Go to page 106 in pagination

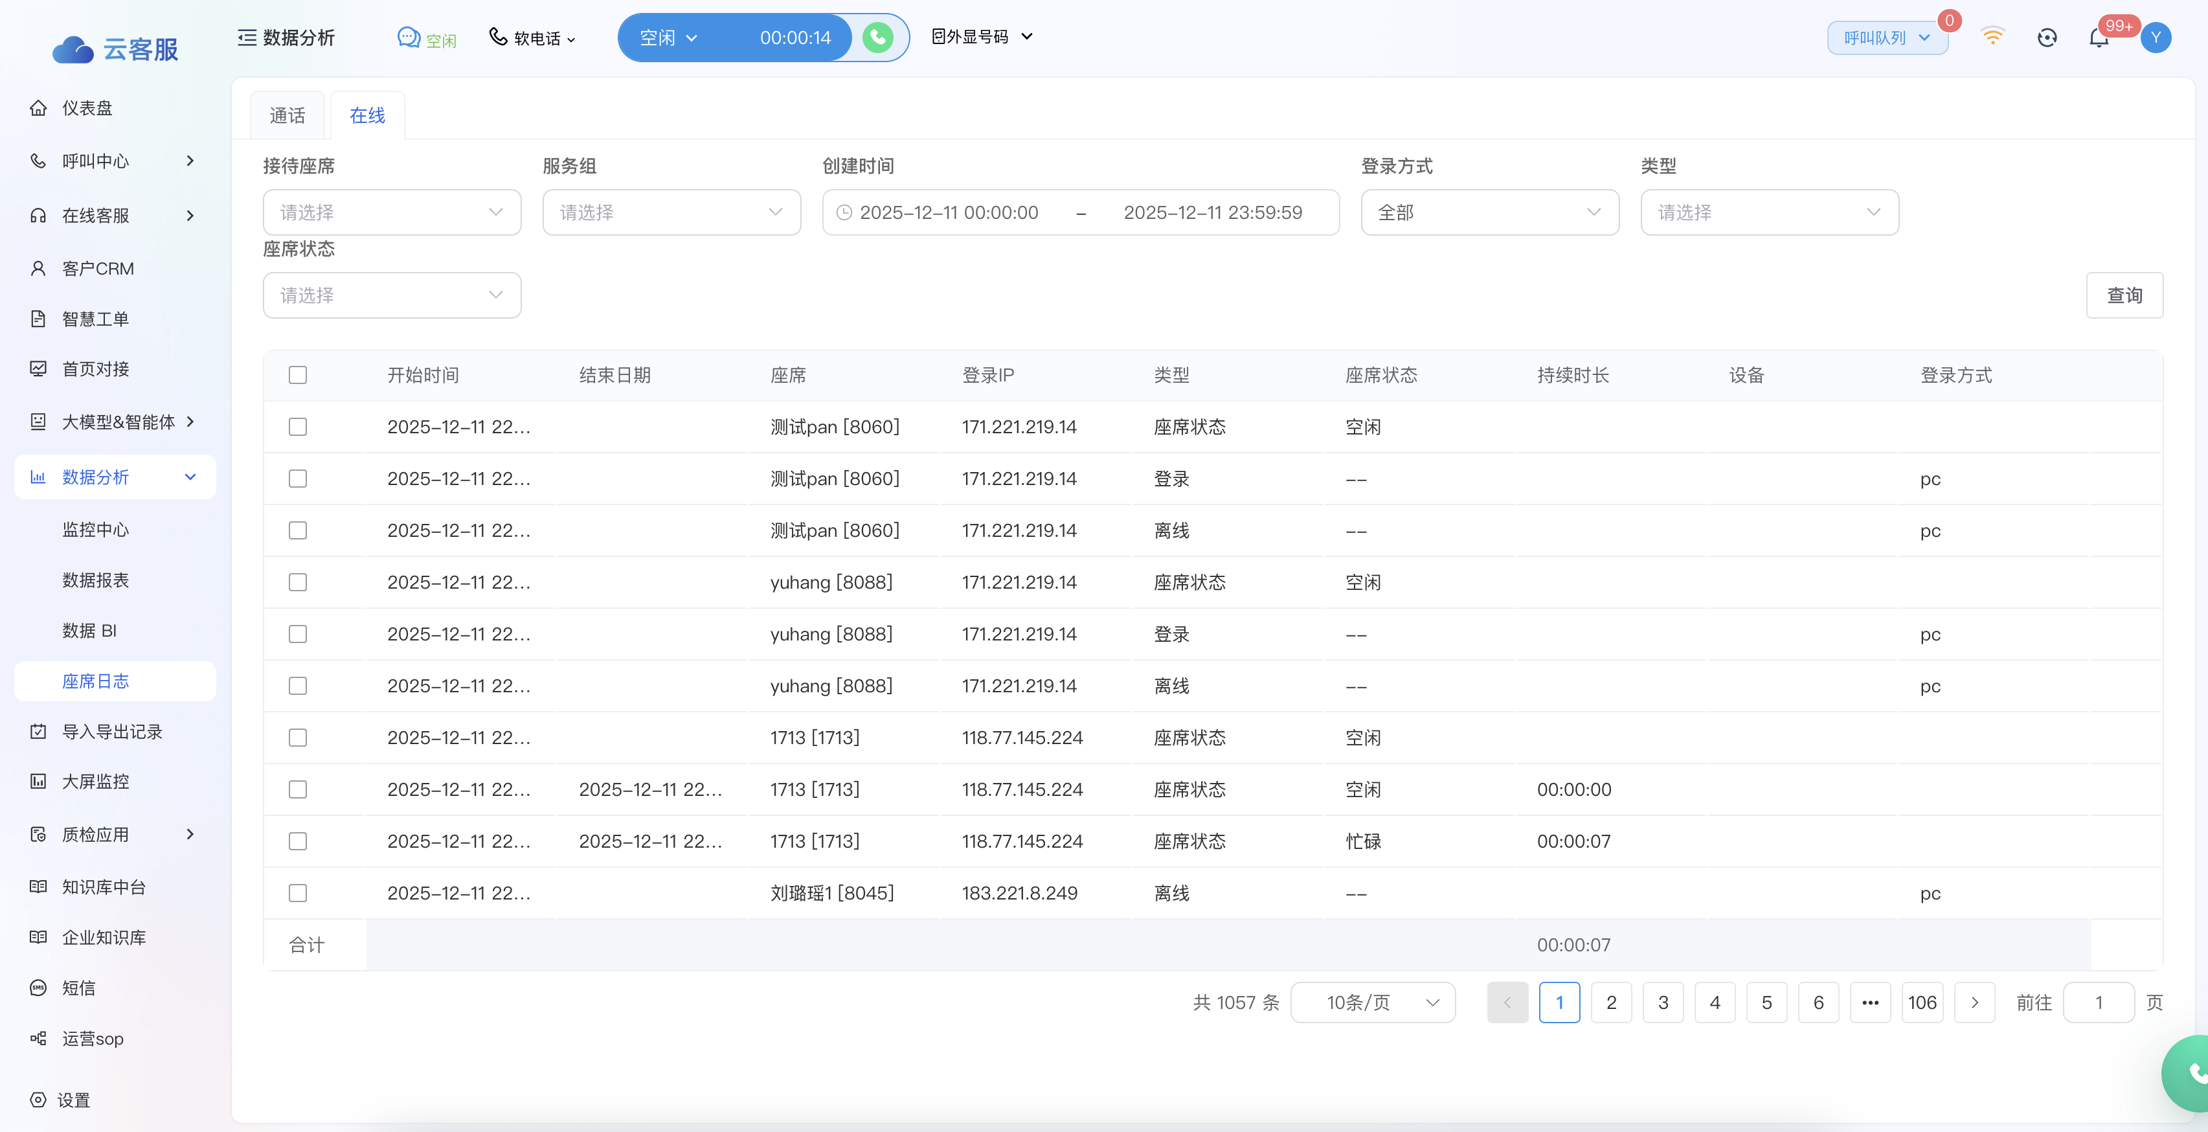(1922, 1002)
